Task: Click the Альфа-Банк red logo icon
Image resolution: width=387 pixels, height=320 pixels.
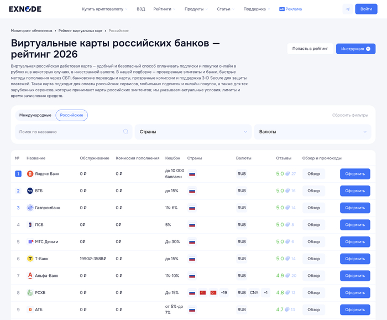Action: pos(30,276)
